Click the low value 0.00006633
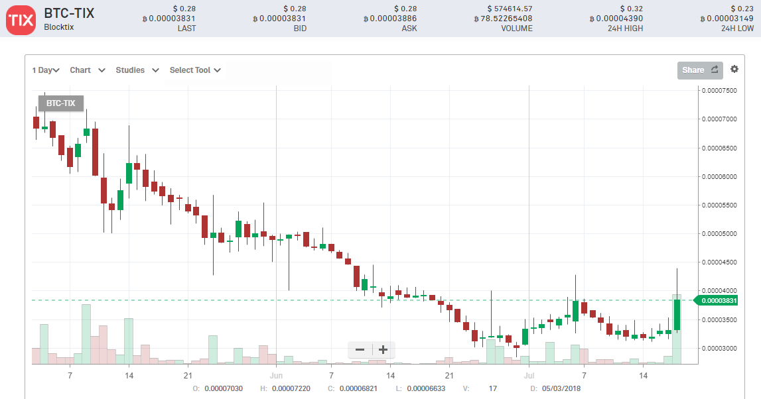Image resolution: width=761 pixels, height=399 pixels. point(426,388)
